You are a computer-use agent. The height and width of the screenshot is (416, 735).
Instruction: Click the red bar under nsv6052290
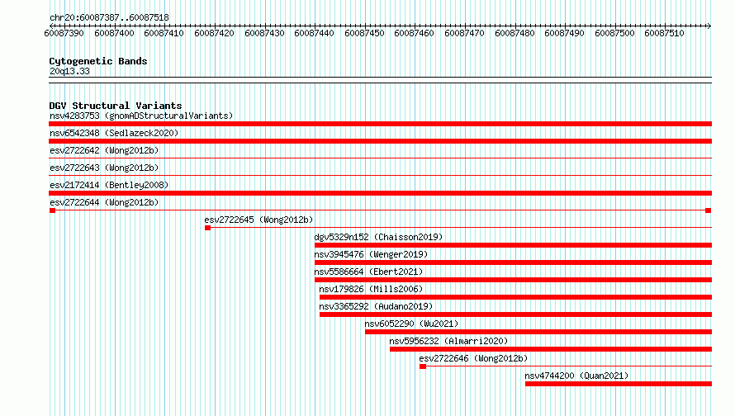[538, 332]
